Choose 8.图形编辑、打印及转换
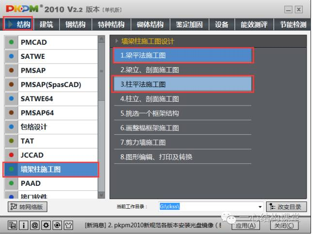Screen dimensions: 312x234 pos(183,157)
